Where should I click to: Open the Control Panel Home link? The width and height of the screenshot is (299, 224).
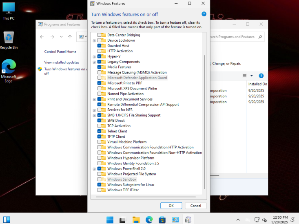(60, 52)
